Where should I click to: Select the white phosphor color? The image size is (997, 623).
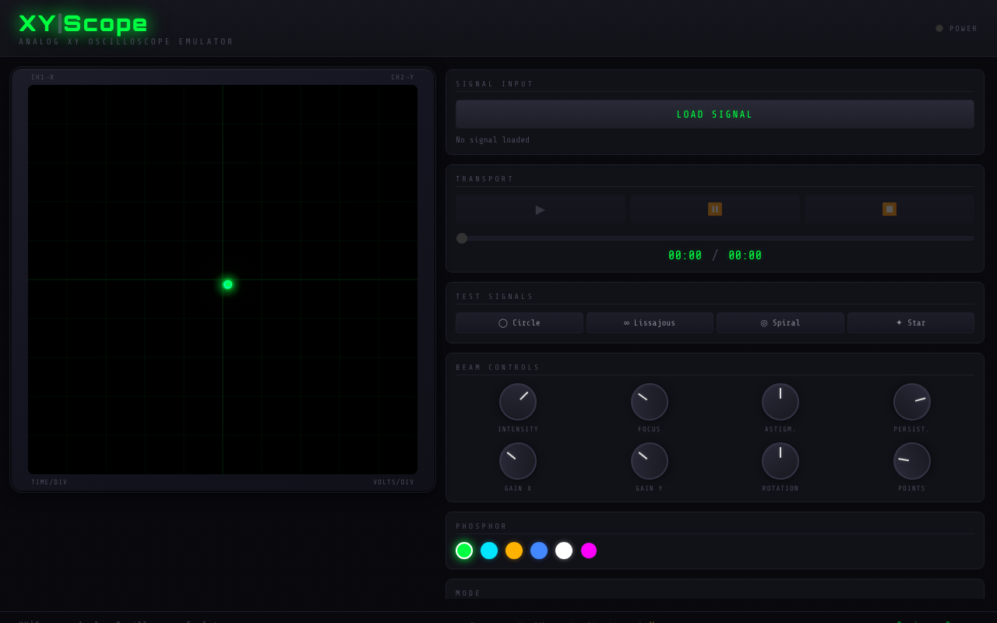click(564, 551)
